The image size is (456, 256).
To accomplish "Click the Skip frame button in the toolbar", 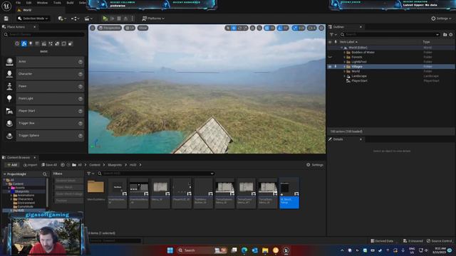I will (113, 18).
